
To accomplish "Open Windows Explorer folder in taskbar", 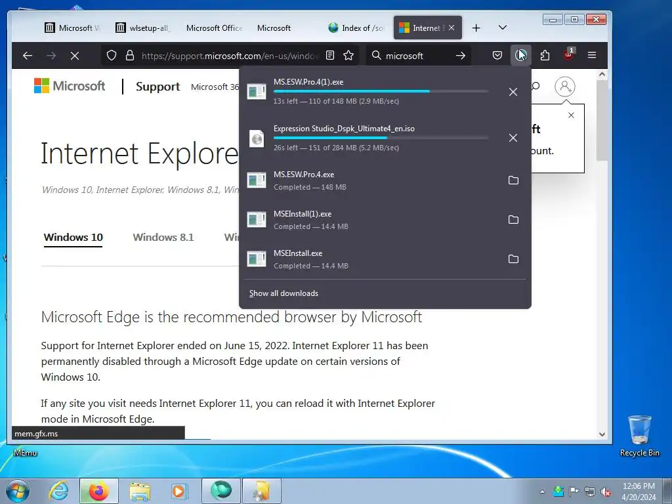I will pos(140,491).
